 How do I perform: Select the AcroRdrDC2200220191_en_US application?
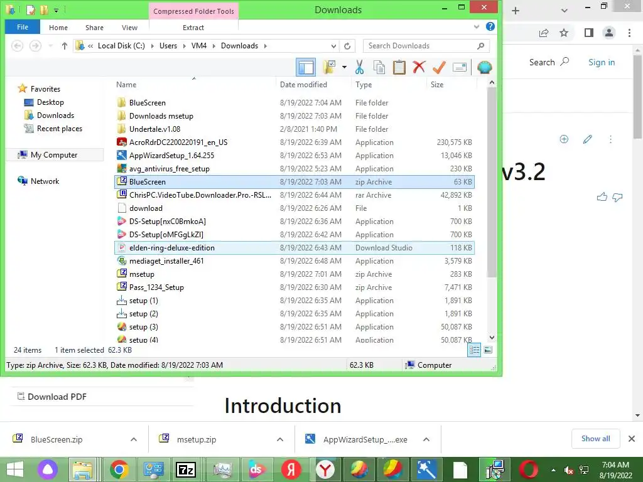pos(178,142)
